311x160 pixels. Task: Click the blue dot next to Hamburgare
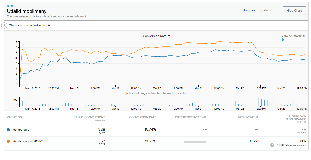[8, 130]
